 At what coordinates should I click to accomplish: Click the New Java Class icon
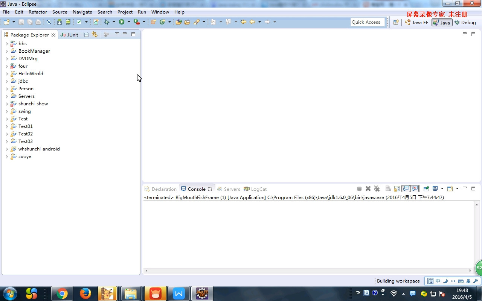(162, 22)
